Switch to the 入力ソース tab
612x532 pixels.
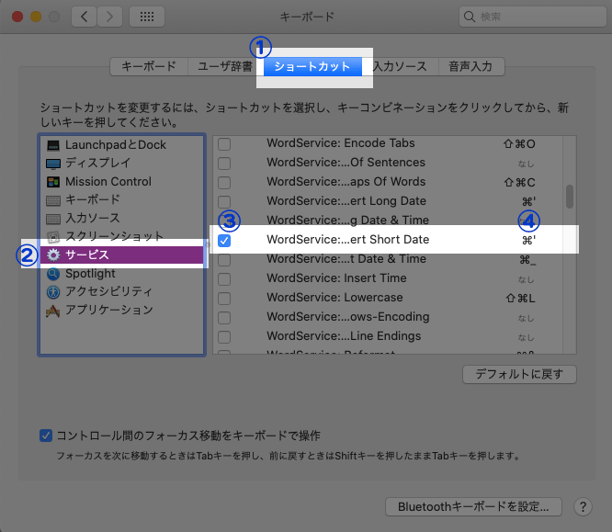(400, 66)
